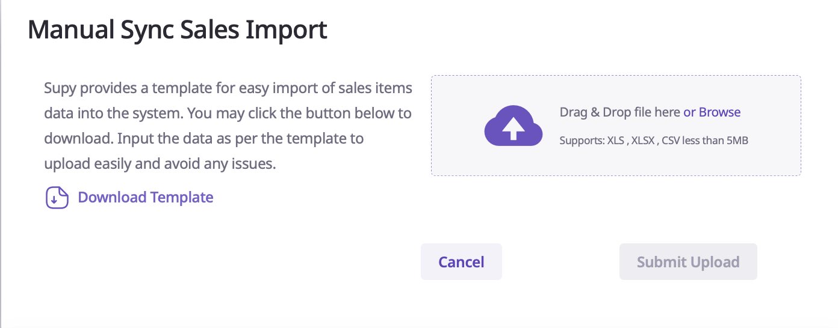This screenshot has width=838, height=328.
Task: Click the word "Supy" in the description
Action: click(x=60, y=88)
